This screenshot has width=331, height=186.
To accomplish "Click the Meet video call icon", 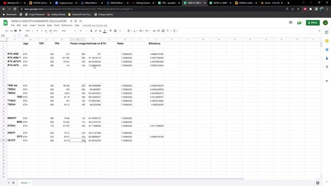I will [x=299, y=23].
